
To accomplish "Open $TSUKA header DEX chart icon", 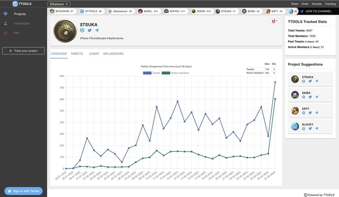I will coord(82,30).
